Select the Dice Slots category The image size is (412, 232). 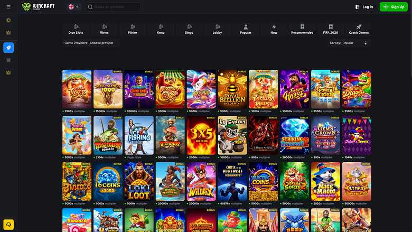tap(76, 29)
